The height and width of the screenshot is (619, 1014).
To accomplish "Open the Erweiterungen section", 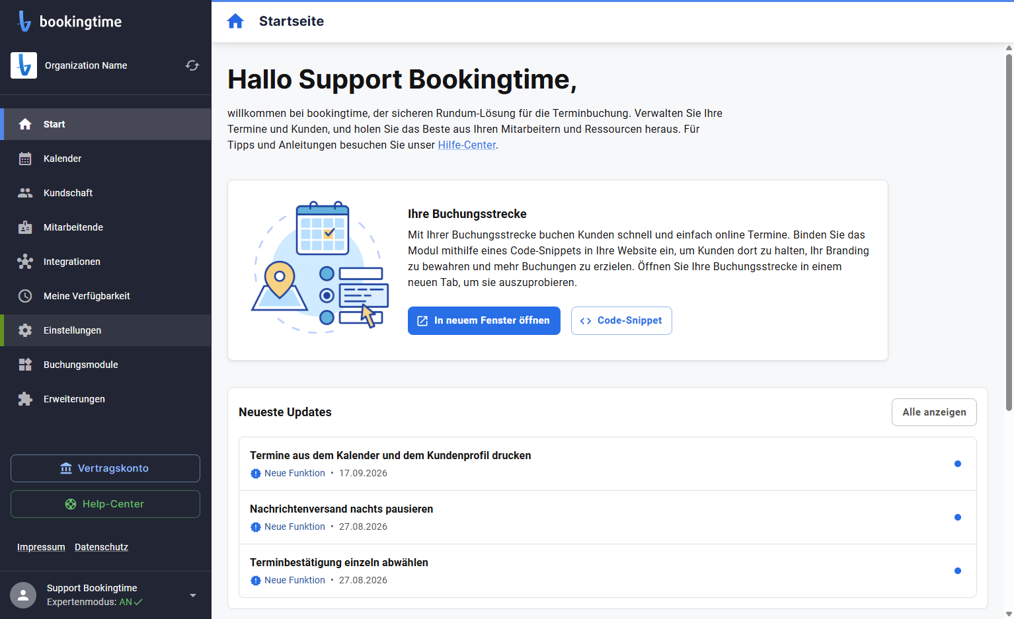I will tap(106, 399).
